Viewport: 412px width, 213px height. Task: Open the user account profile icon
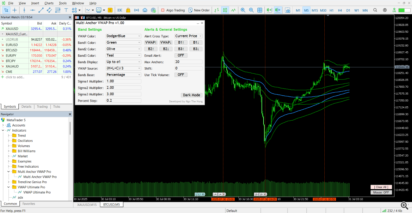385,10
